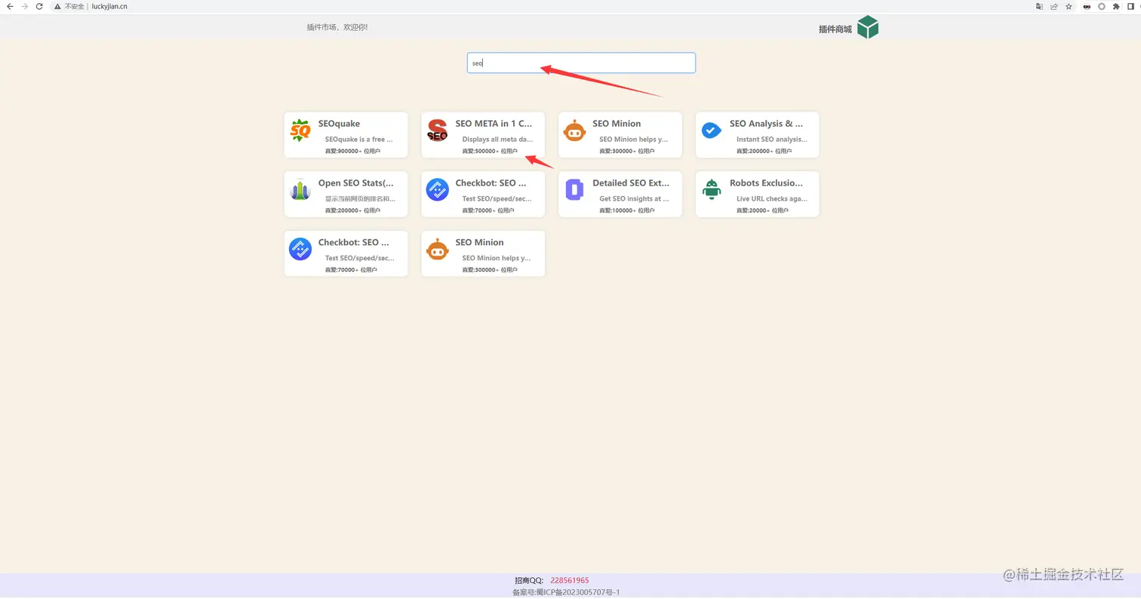Click the 不安全 security label
The height and width of the screenshot is (599, 1141).
tap(74, 6)
